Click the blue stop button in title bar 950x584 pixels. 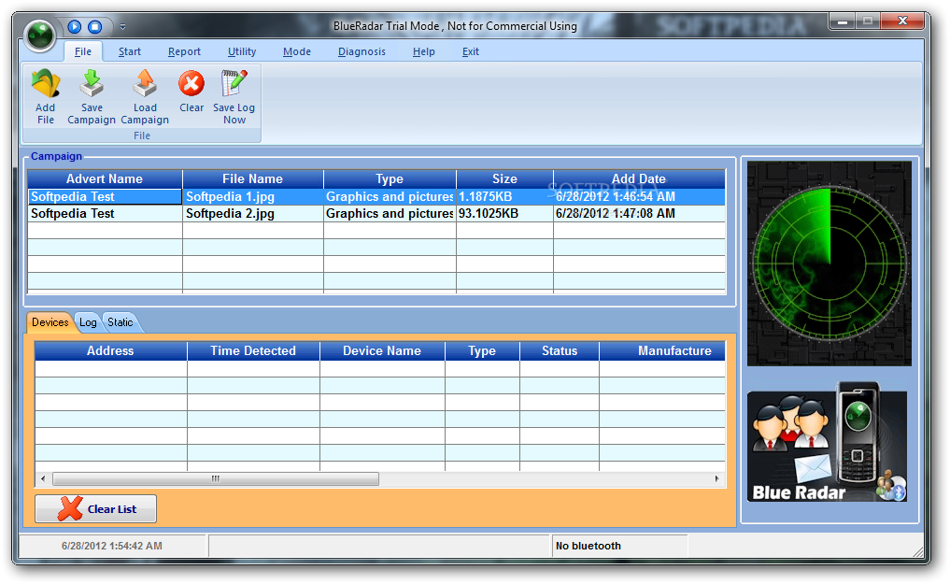pos(95,27)
